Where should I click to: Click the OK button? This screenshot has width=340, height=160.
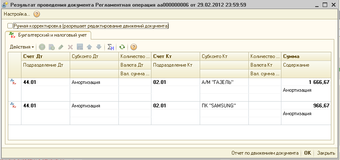pyautogui.click(x=308, y=153)
